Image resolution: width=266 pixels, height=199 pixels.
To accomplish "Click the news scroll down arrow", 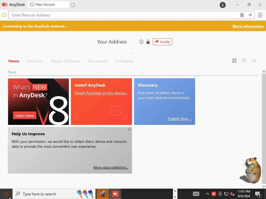I will point(264,186).
